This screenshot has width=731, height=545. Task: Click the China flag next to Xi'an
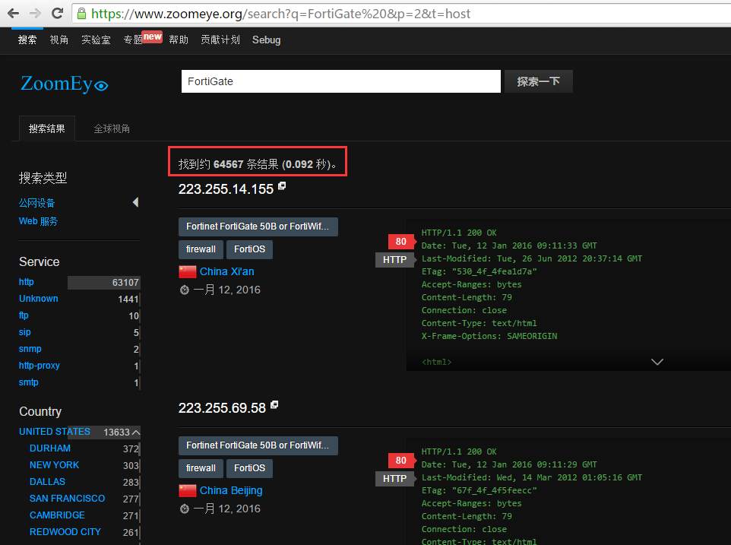click(187, 271)
